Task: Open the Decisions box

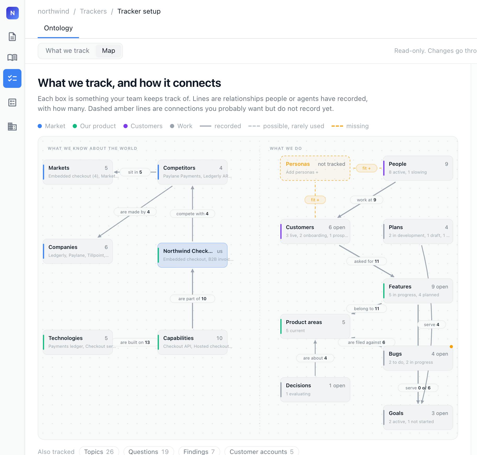Action: [x=315, y=389]
